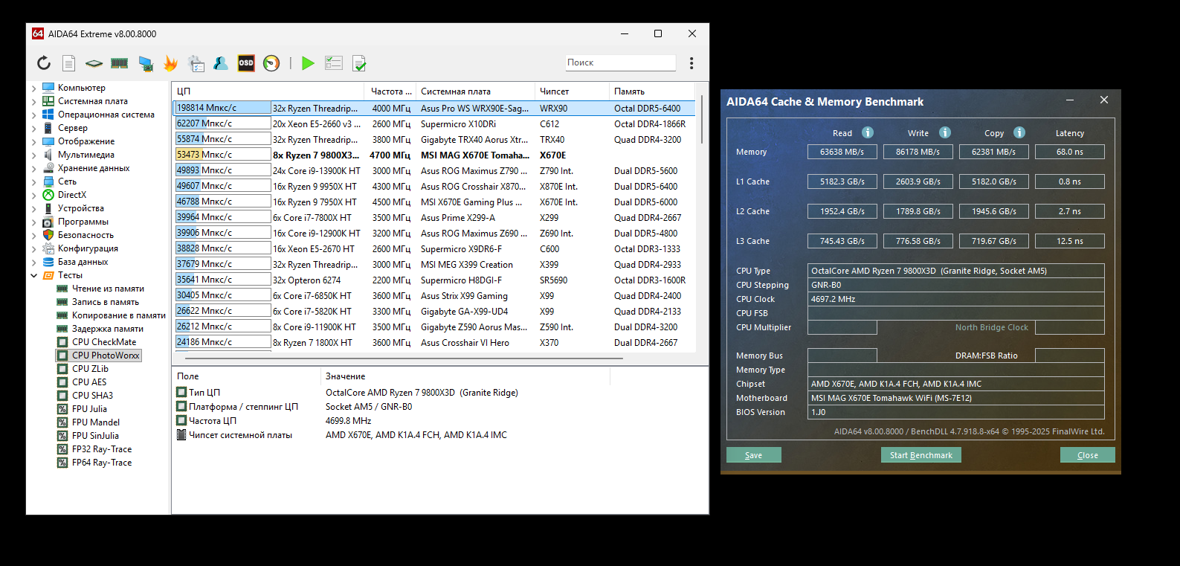Screen dimensions: 1180x566
Task: Click the Значение column header
Action: coord(466,376)
